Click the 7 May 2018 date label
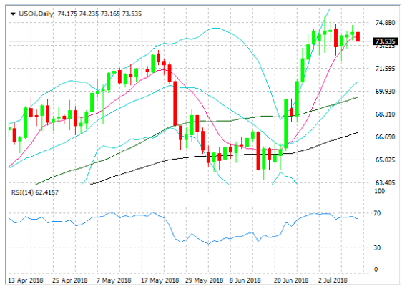The width and height of the screenshot is (407, 294). [x=114, y=280]
